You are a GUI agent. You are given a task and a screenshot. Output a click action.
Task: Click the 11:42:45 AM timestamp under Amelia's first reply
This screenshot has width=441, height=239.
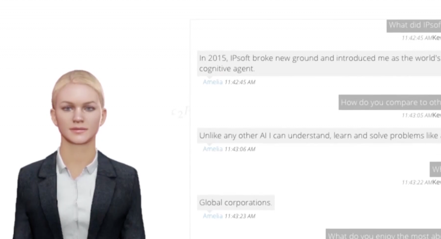click(x=240, y=82)
